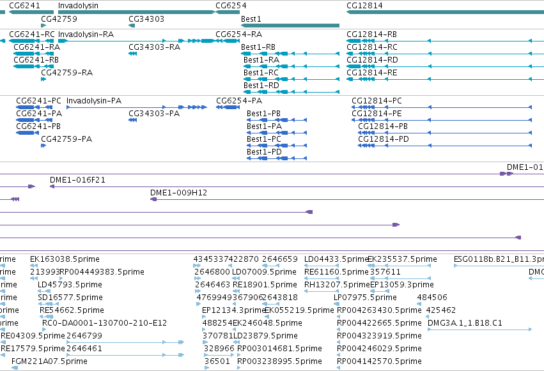Select the CG12814 gene label
The height and width of the screenshot is (371, 544).
tap(364, 6)
